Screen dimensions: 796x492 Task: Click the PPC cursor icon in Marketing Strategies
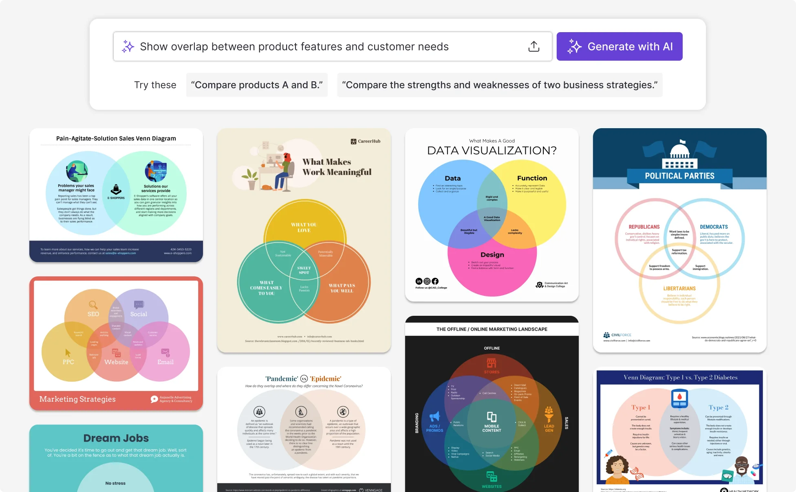[68, 352]
